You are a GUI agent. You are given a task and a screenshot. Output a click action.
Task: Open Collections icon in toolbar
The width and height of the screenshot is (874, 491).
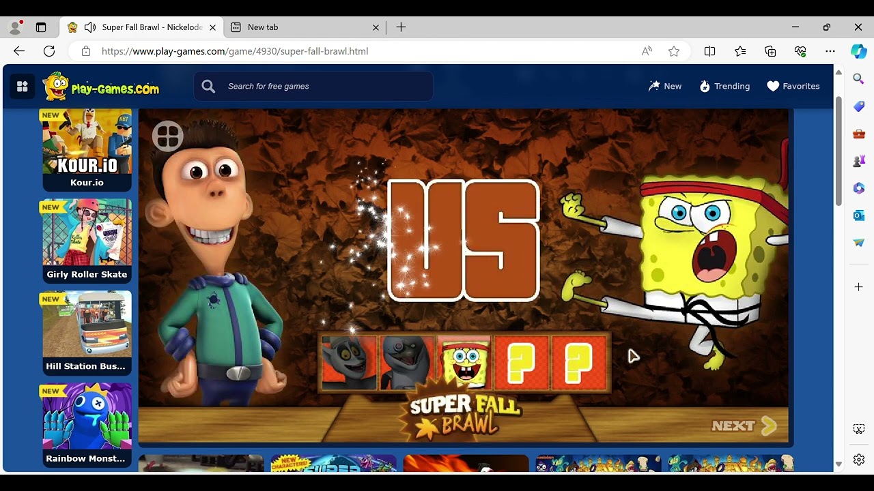tap(770, 51)
